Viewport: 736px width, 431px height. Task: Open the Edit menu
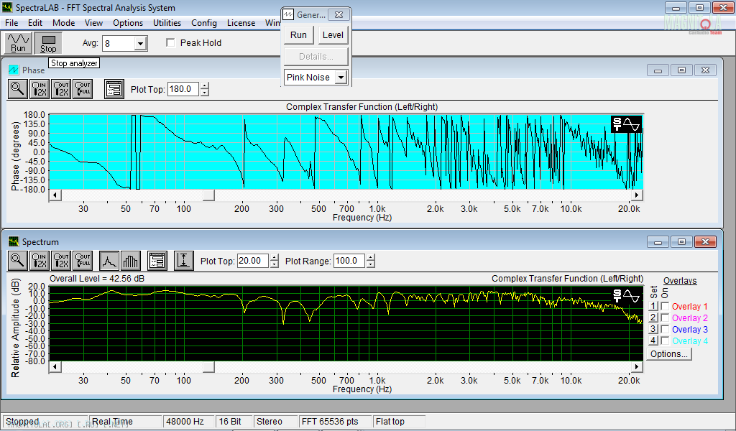coord(35,23)
